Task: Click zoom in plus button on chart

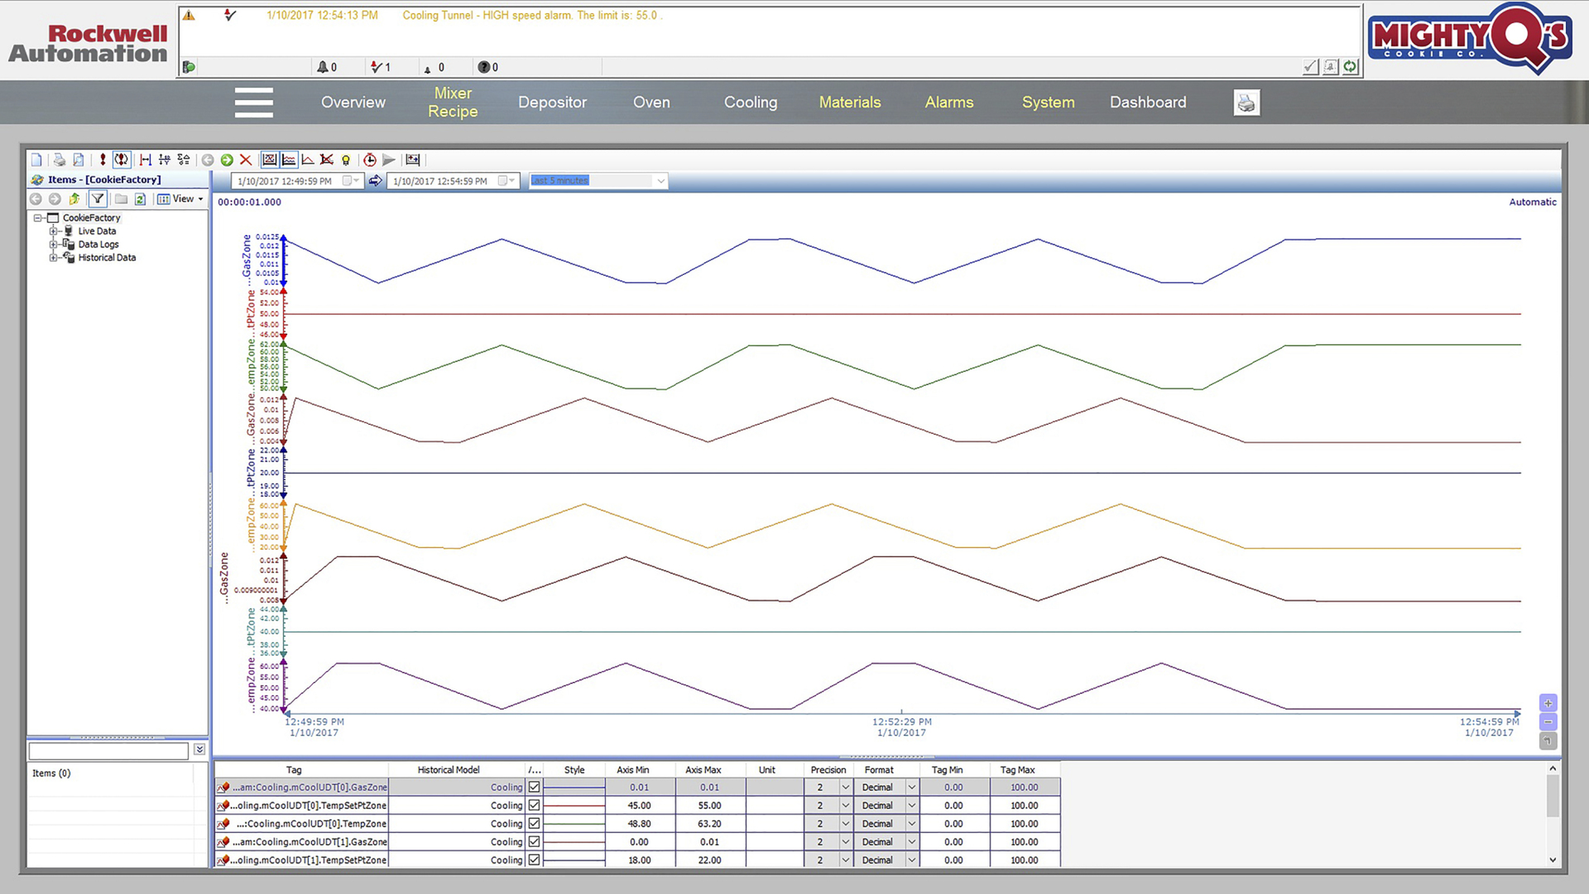Action: tap(1548, 703)
